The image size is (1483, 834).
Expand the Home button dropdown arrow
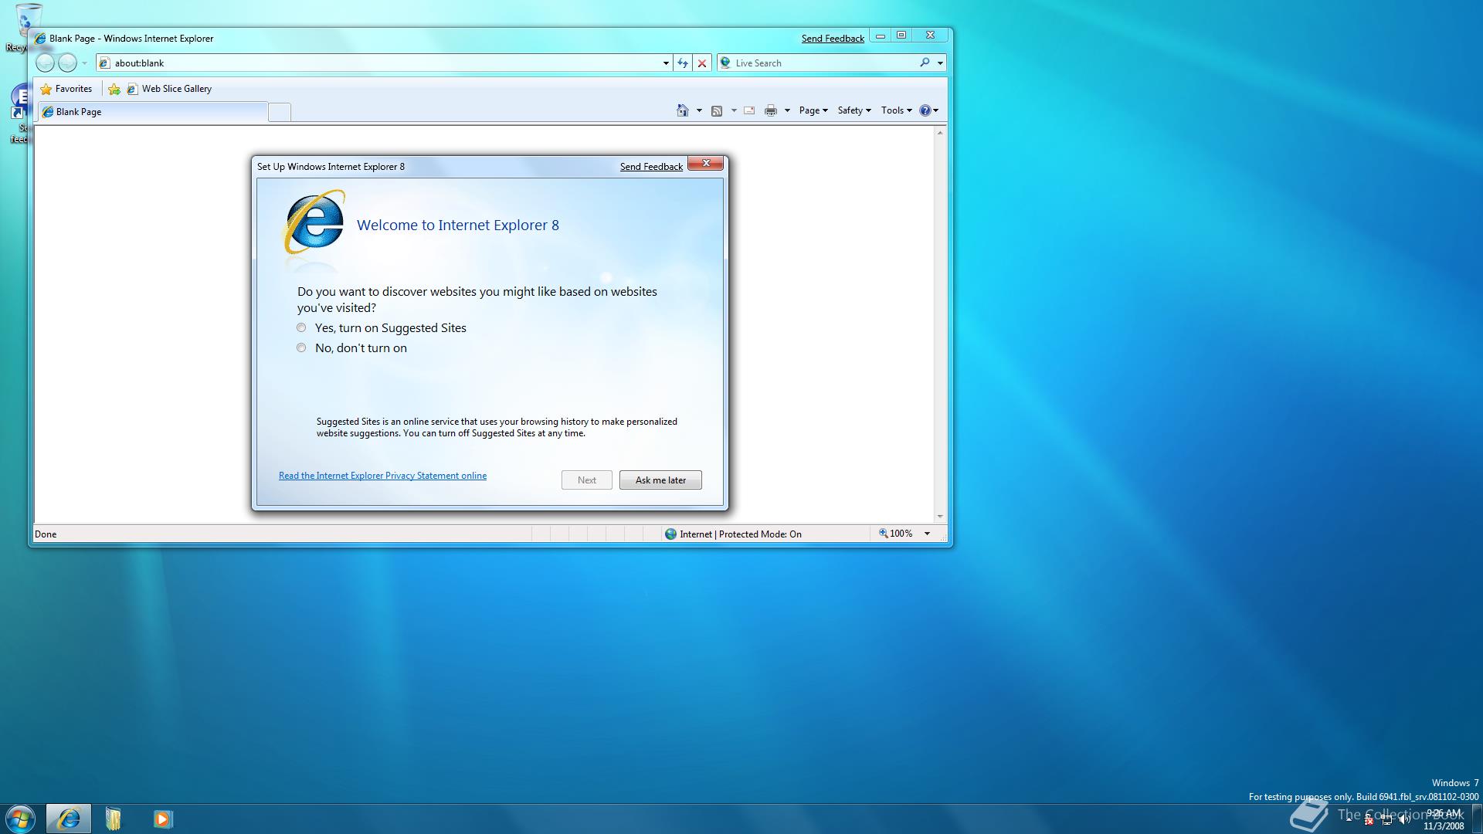pos(699,110)
